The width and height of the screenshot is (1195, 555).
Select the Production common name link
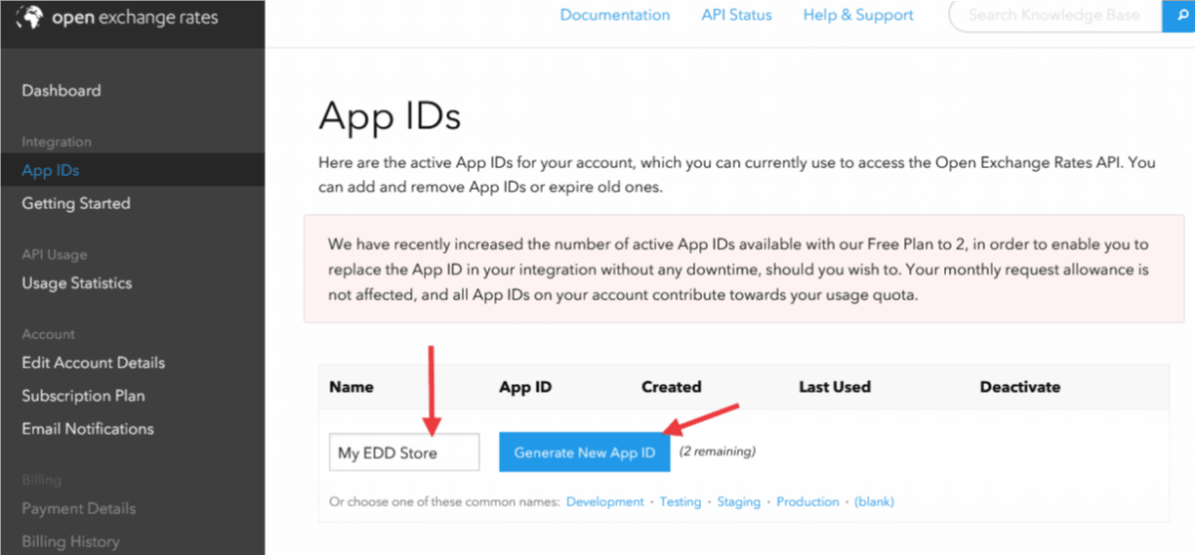(808, 502)
